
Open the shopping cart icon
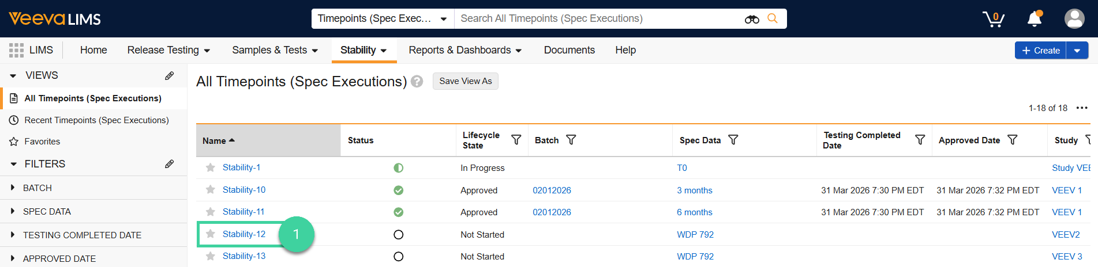coord(993,19)
